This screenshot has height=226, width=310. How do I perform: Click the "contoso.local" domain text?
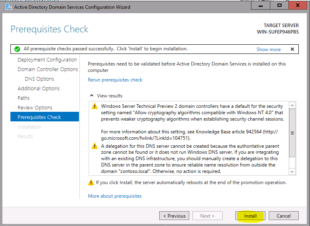pyautogui.click(x=135, y=171)
